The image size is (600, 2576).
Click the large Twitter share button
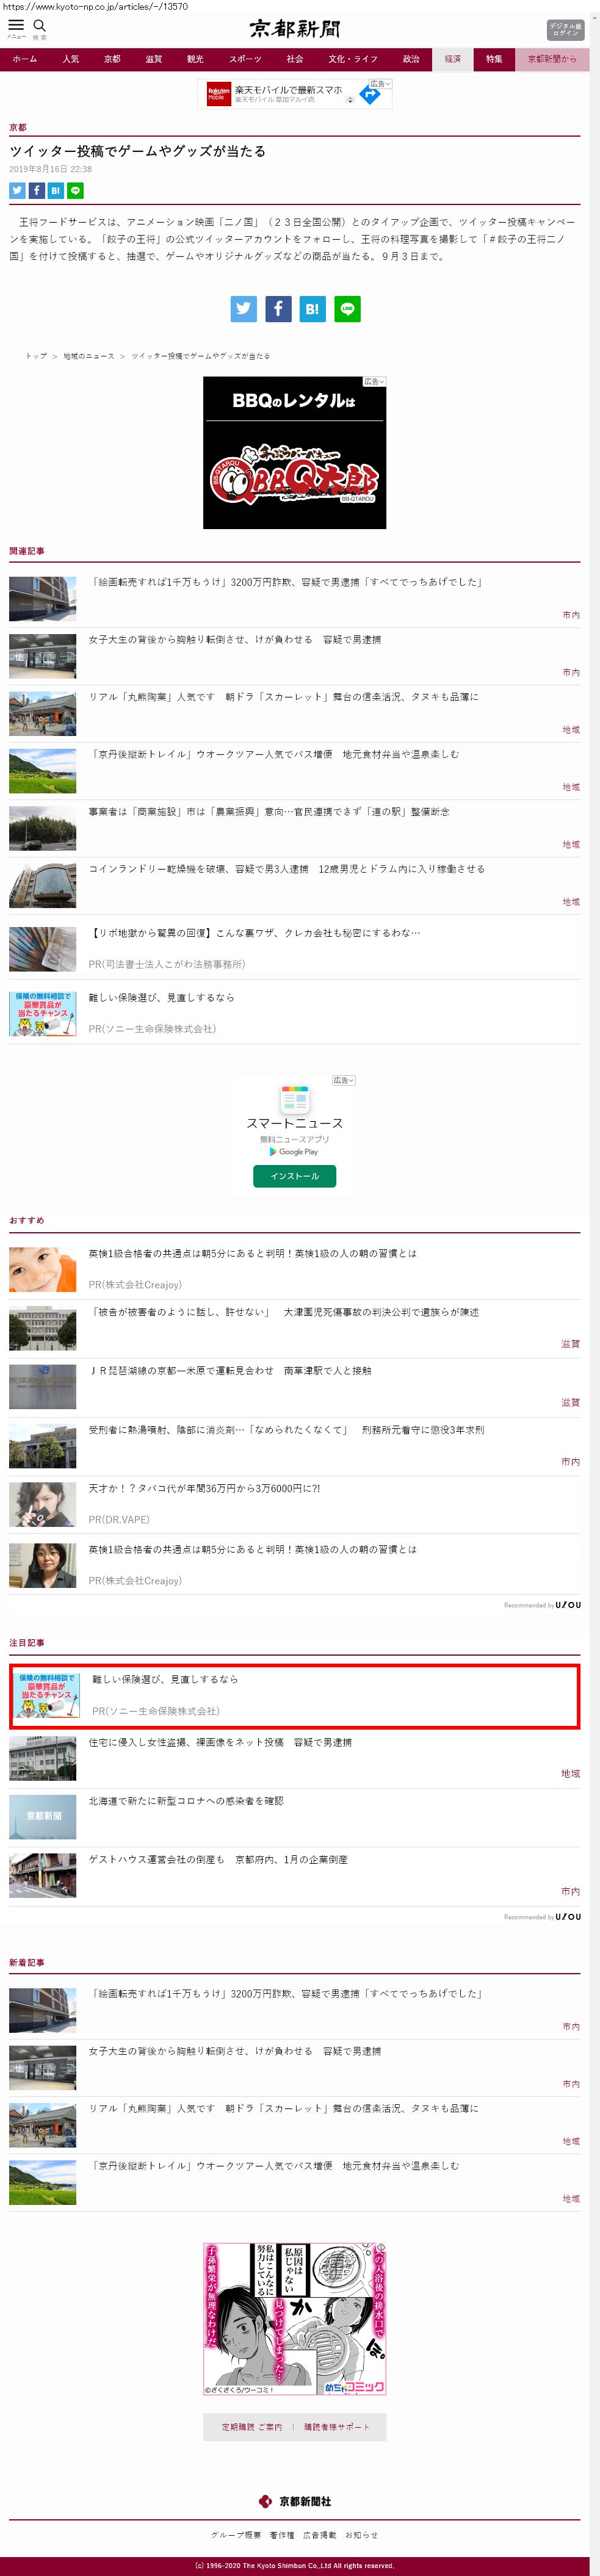click(x=244, y=309)
